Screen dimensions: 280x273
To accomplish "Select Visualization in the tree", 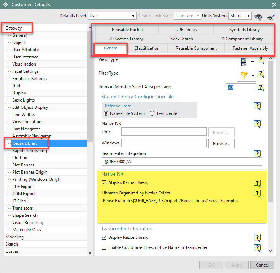I will coord(24,64).
